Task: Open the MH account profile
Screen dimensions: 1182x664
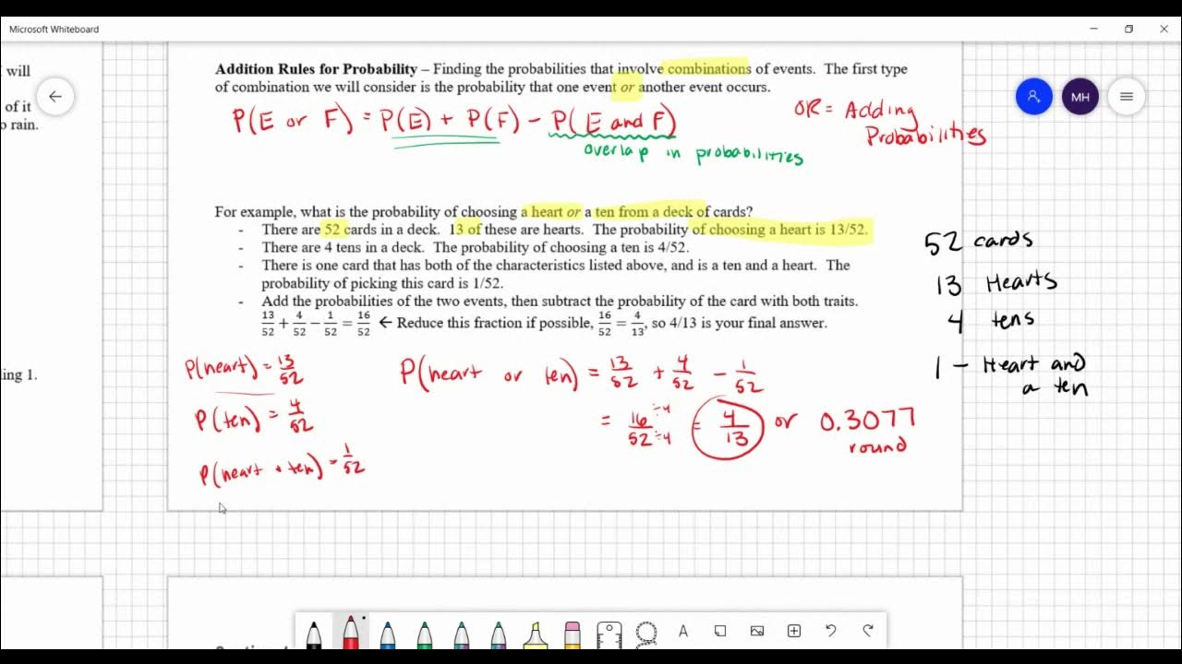Action: click(1080, 96)
